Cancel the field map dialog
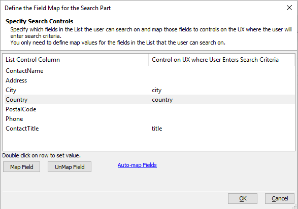The image size is (298, 209). pyautogui.click(x=280, y=198)
